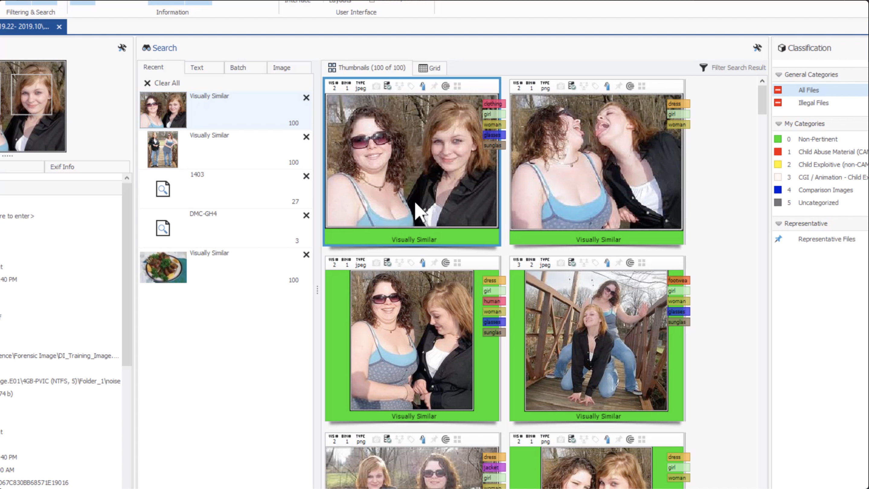Select top-right png thumbnail of laughing women
This screenshot has width=869, height=489.
point(596,162)
